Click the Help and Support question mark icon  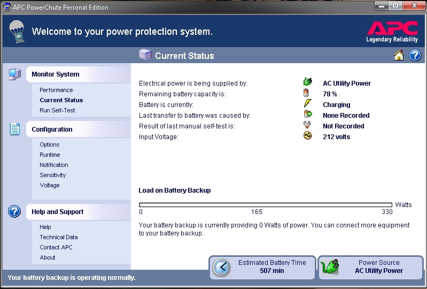[14, 211]
